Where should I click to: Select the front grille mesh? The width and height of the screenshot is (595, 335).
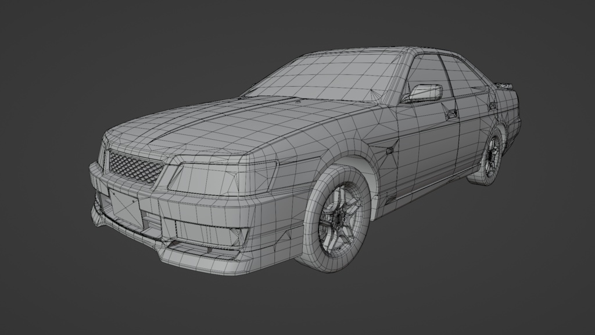(135, 167)
